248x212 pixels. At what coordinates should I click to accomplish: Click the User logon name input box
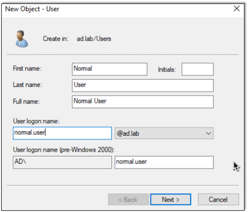point(62,133)
